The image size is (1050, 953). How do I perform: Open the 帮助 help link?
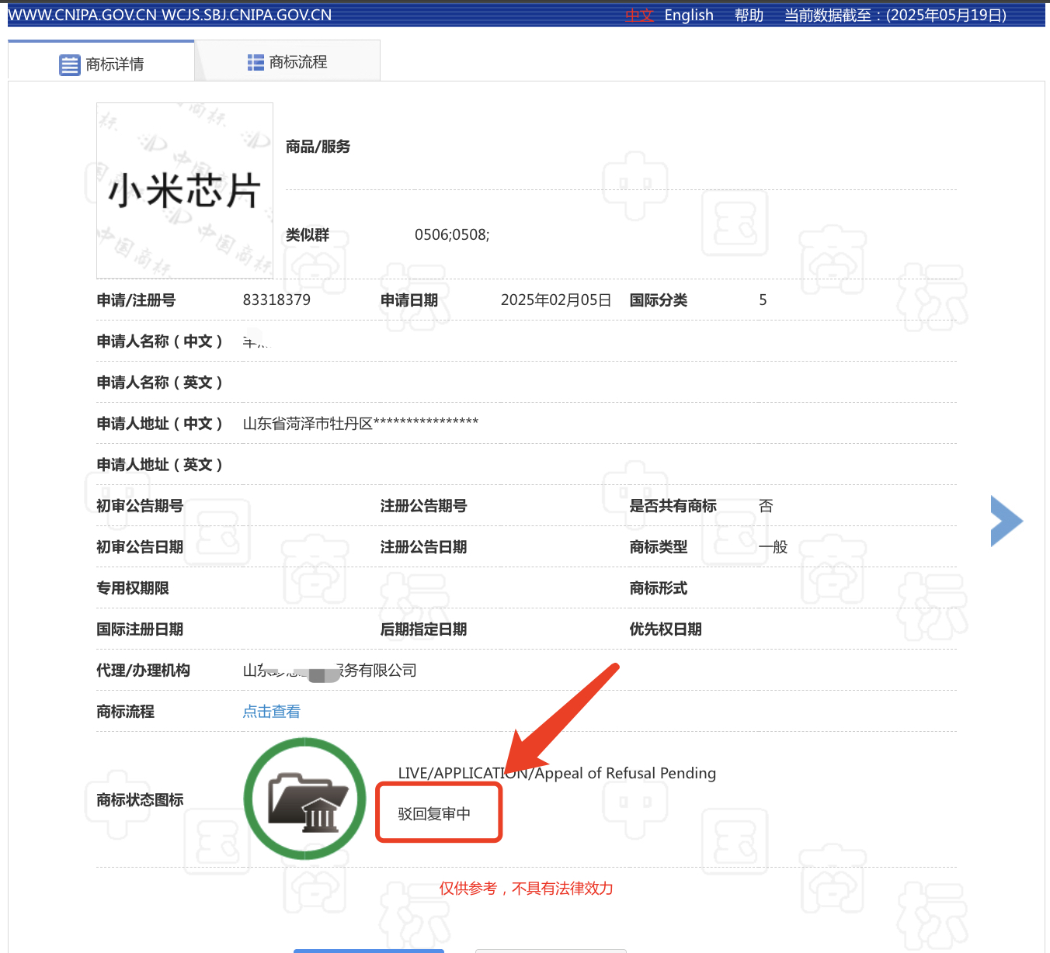(x=749, y=16)
